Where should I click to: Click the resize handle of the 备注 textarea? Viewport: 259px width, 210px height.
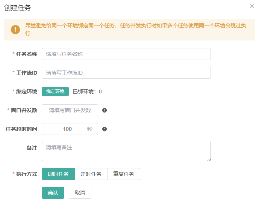coord(209,159)
